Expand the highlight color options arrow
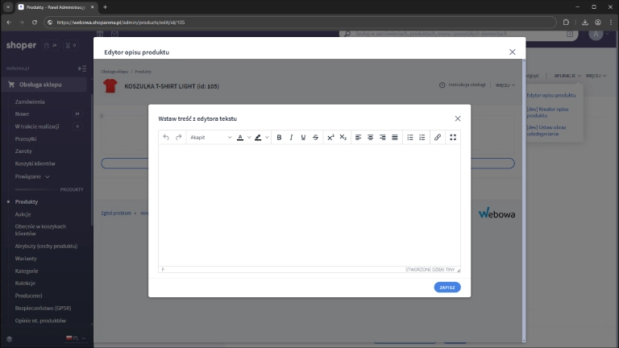This screenshot has width=619, height=348. [x=268, y=138]
